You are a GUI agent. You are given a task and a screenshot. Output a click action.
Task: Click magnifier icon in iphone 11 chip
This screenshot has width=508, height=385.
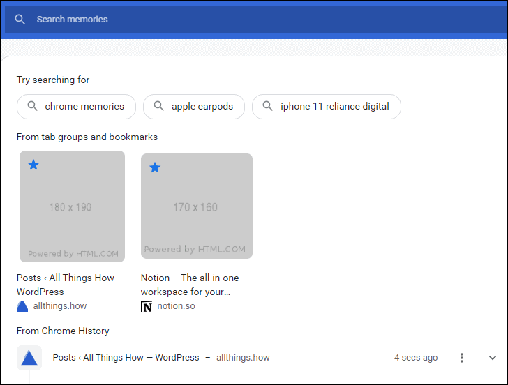pyautogui.click(x=268, y=106)
